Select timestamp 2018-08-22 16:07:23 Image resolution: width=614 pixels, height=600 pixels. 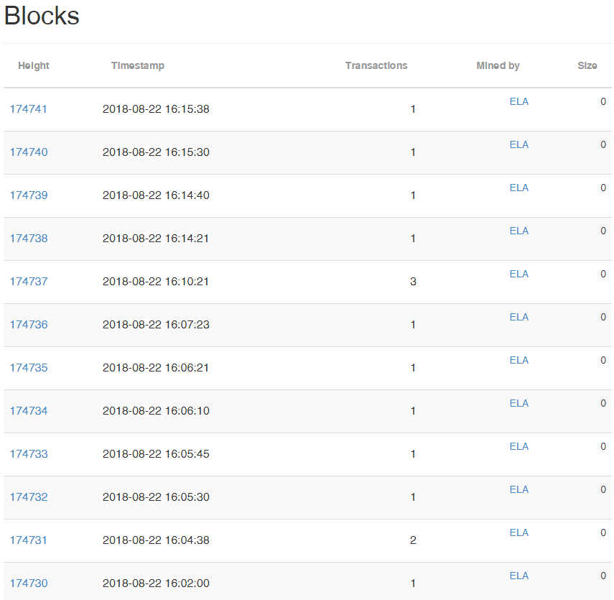click(156, 325)
